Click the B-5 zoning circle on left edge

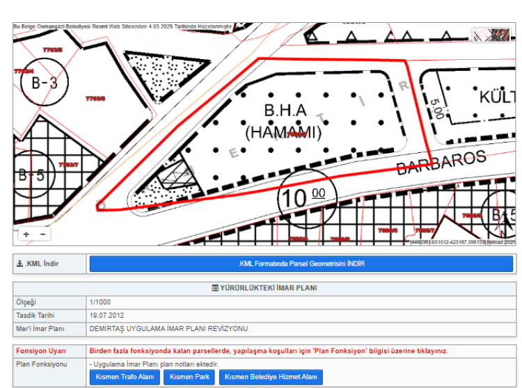[31, 175]
